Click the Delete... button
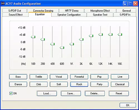The image size is (139, 110). (x=95, y=93)
